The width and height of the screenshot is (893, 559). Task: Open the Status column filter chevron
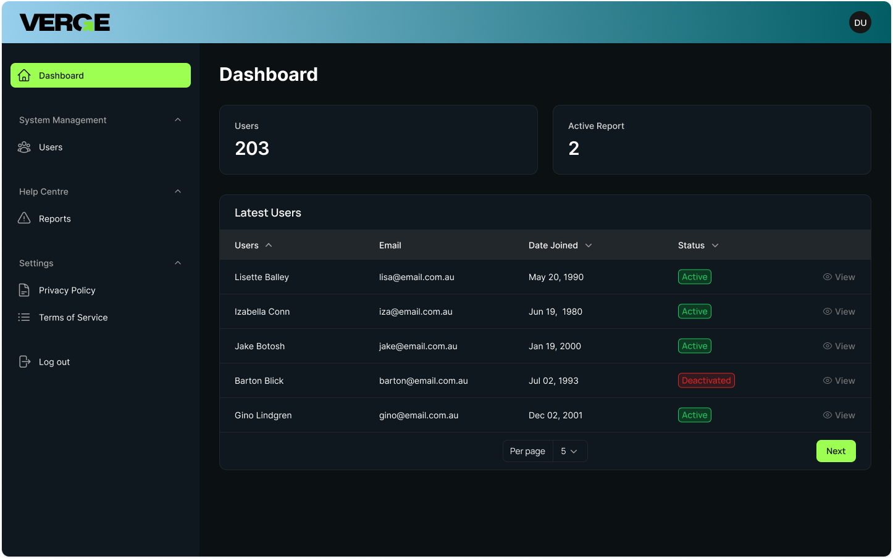715,245
